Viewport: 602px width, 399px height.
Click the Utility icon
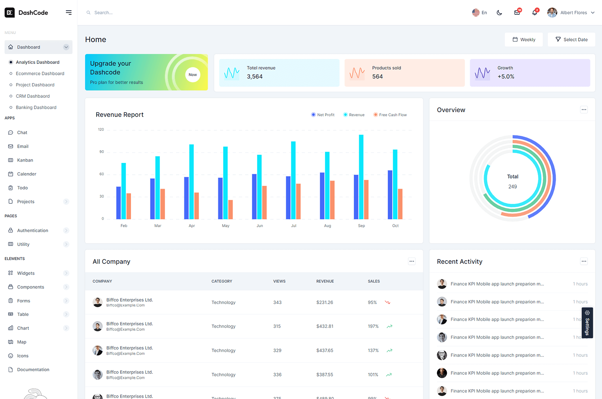click(x=11, y=244)
